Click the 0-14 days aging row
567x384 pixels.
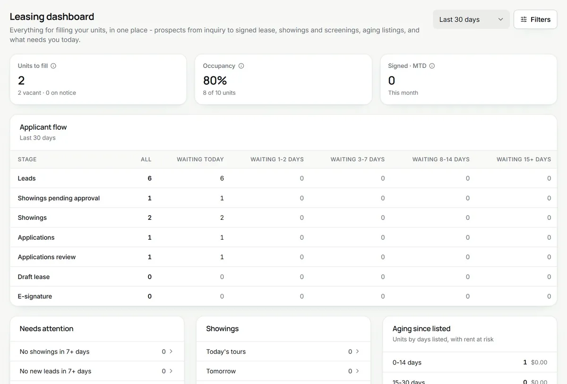tap(470, 362)
